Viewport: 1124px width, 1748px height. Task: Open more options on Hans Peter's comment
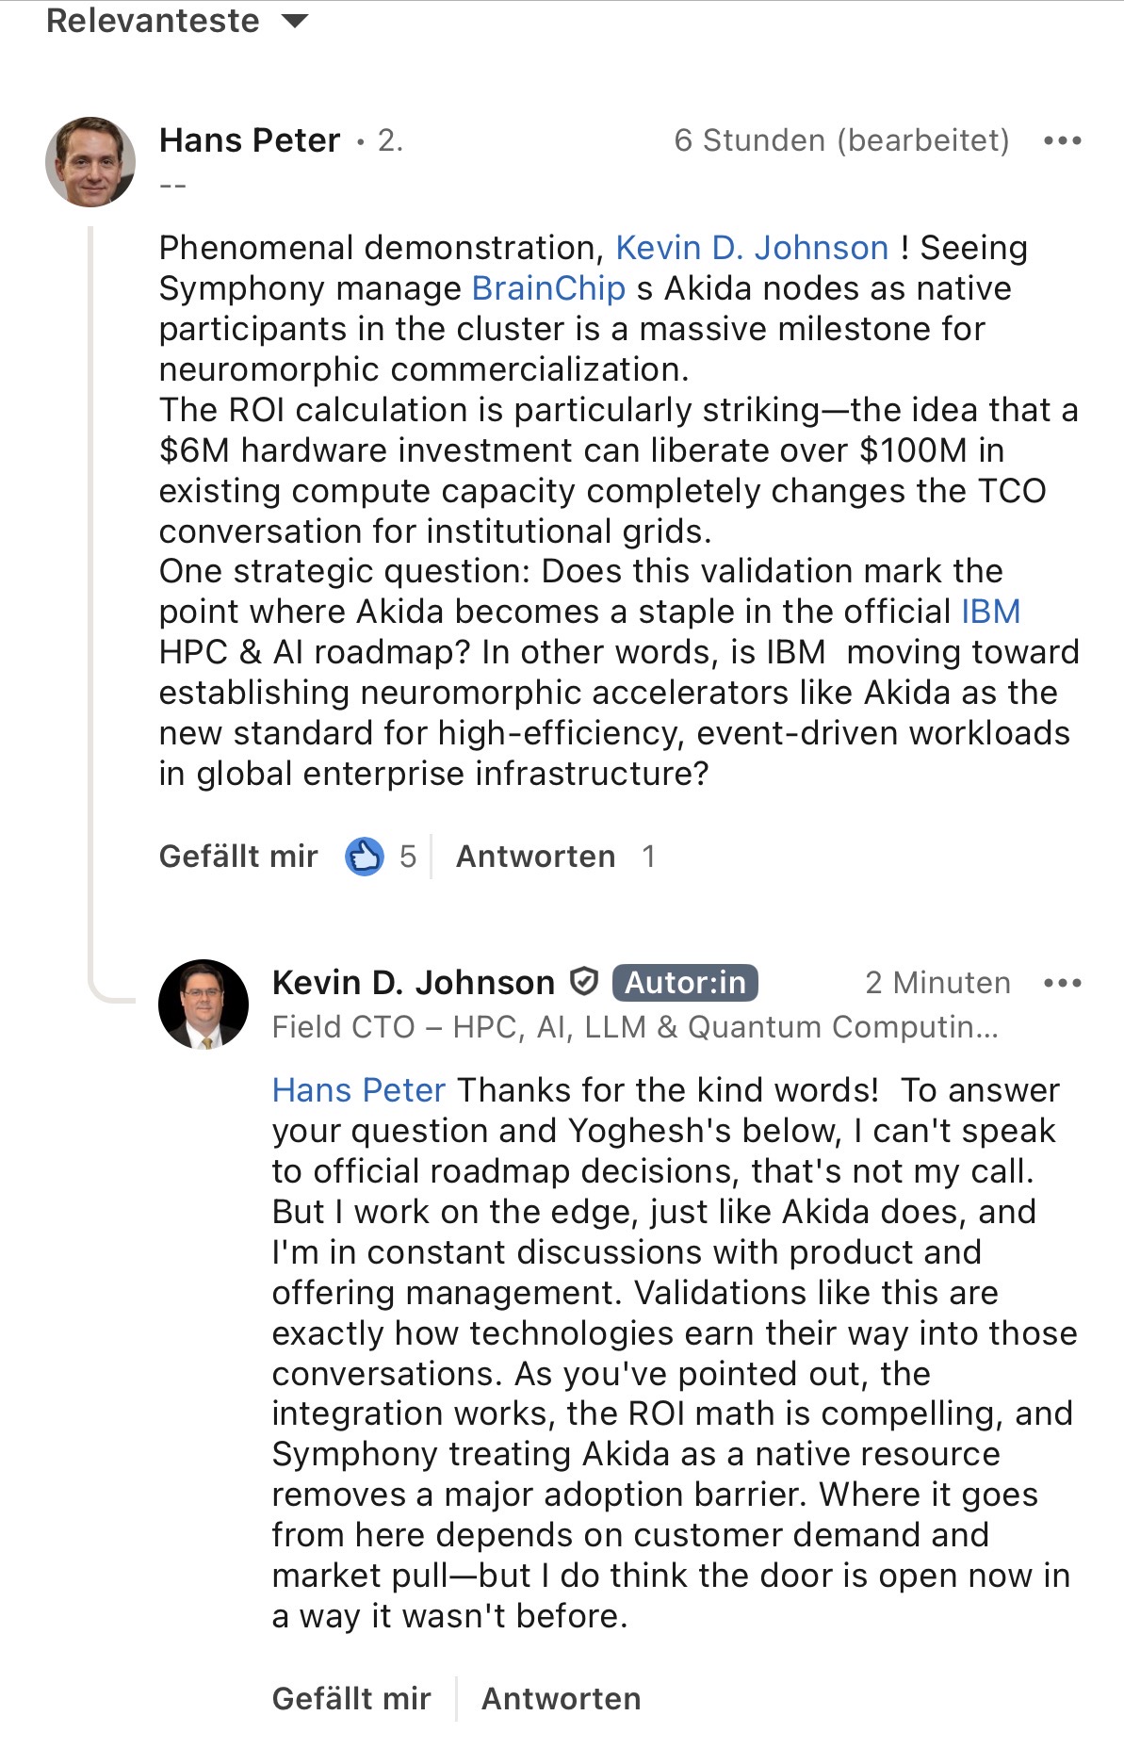[x=1062, y=141]
